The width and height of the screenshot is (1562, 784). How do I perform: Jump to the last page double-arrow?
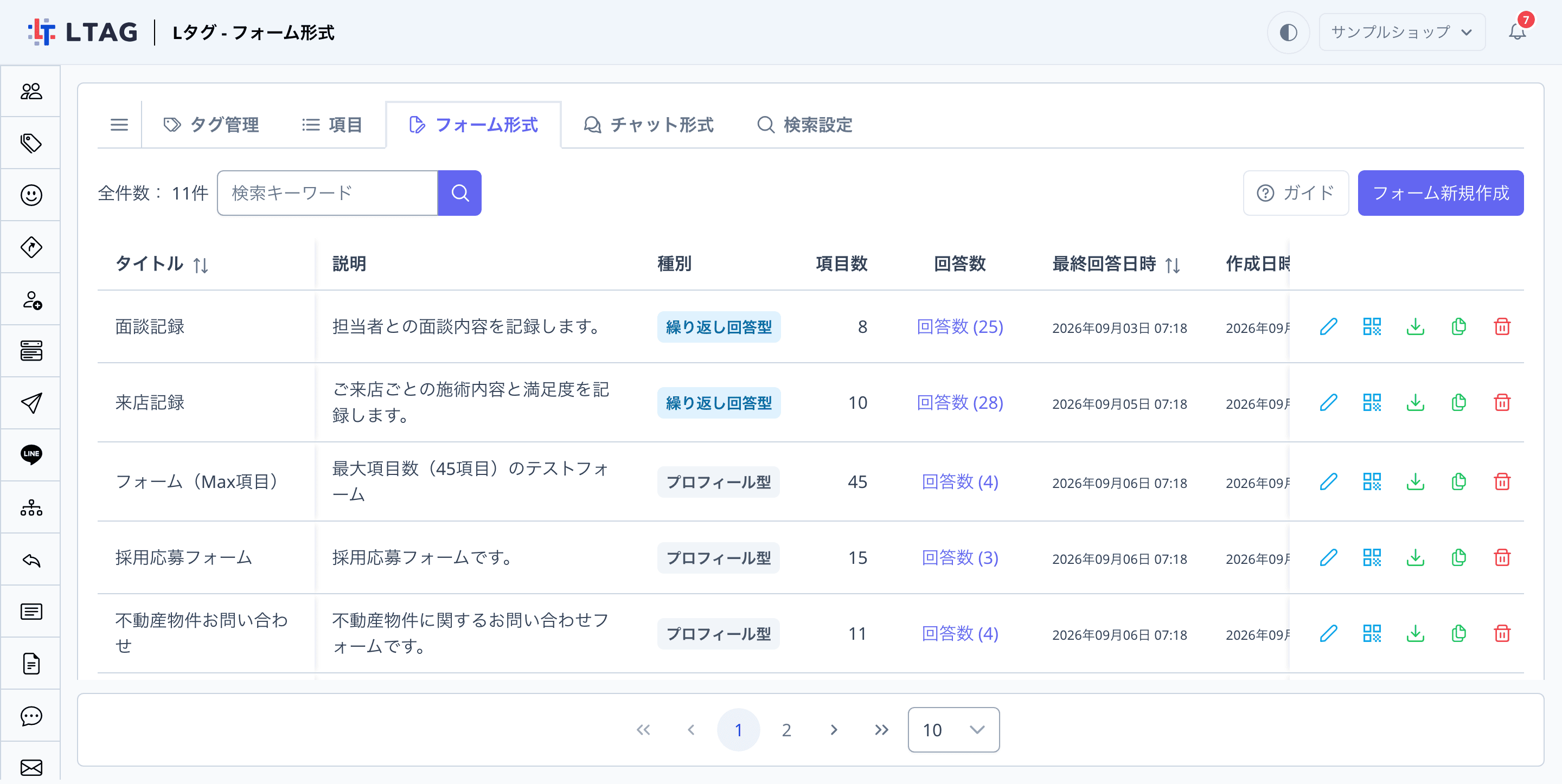(x=881, y=730)
